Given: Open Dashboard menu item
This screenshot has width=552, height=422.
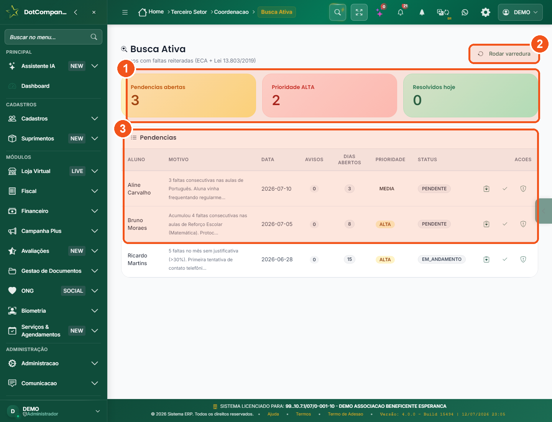Looking at the screenshot, I should click(35, 86).
